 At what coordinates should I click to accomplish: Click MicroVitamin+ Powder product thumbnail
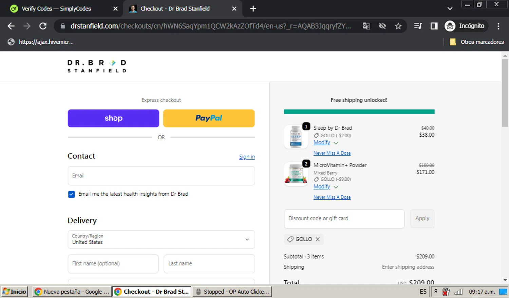pyautogui.click(x=296, y=174)
